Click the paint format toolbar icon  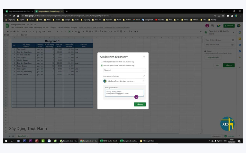point(18,32)
